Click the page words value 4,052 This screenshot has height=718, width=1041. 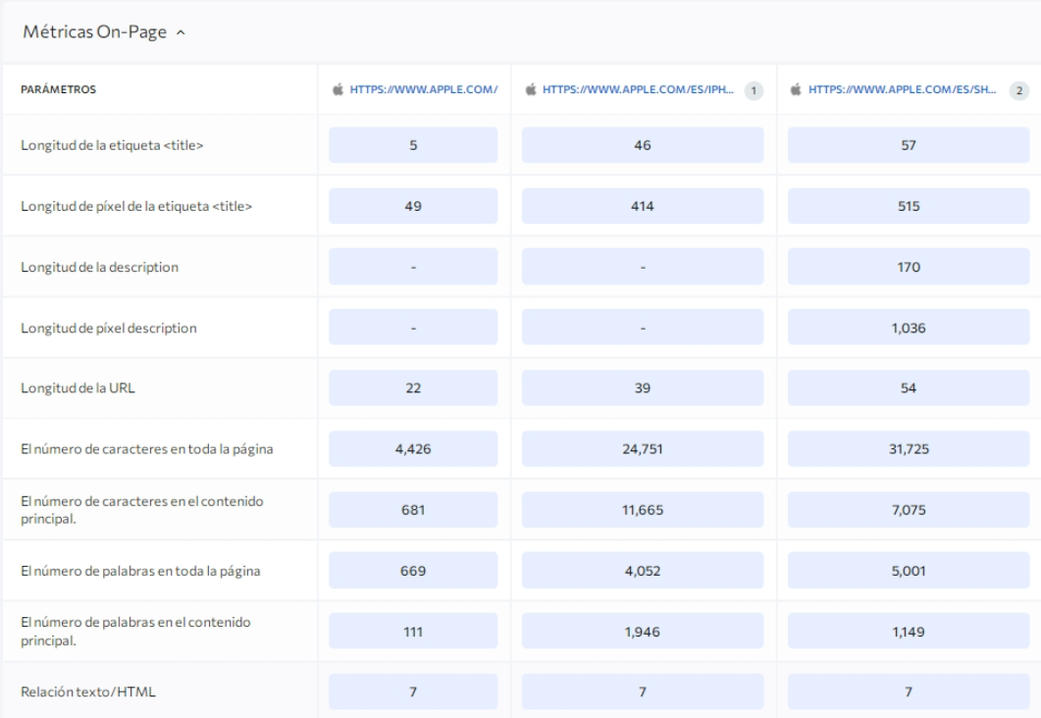643,571
